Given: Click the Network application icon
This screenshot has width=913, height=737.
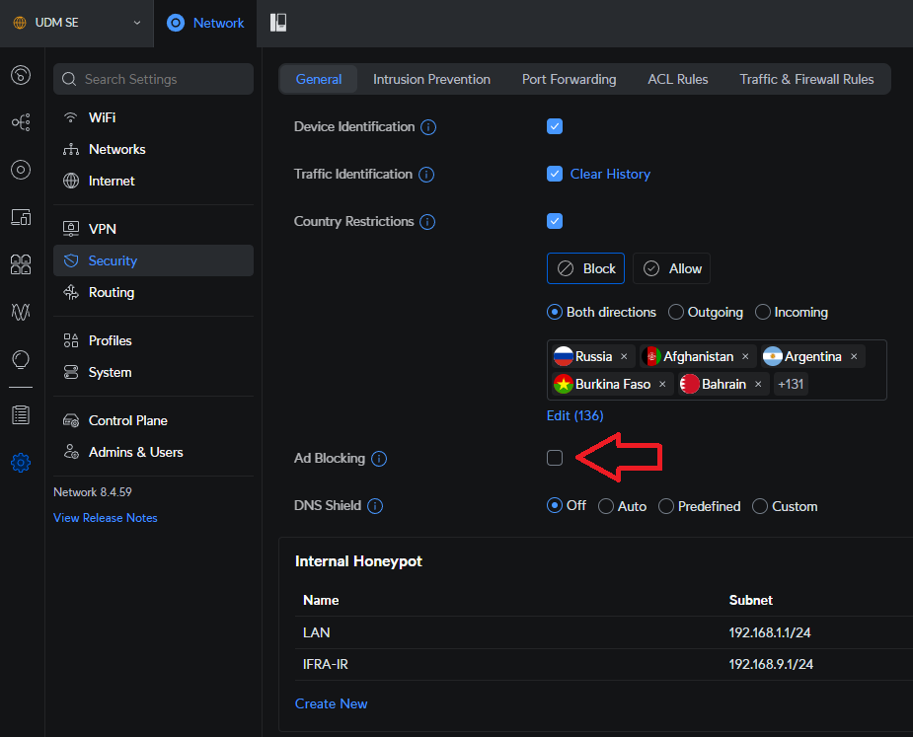Looking at the screenshot, I should click(x=176, y=23).
